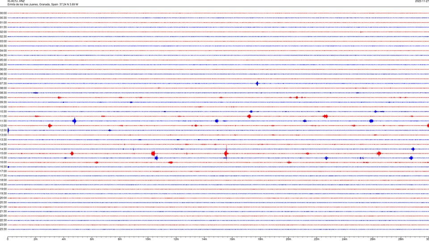This screenshot has height=241, width=429.
Task: Click the station title 'Ermita de los tres Juanes, Granada, Spain'
Action: pyautogui.click(x=33, y=4)
